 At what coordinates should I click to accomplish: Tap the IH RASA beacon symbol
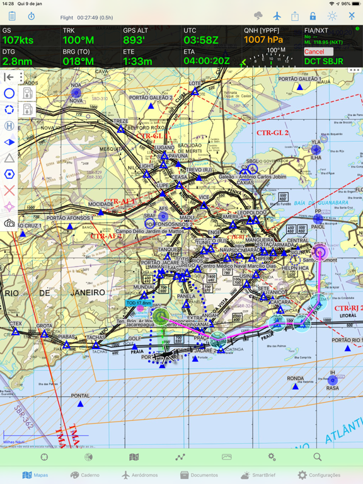(x=333, y=380)
